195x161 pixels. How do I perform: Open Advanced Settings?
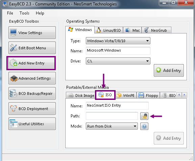click(x=32, y=78)
